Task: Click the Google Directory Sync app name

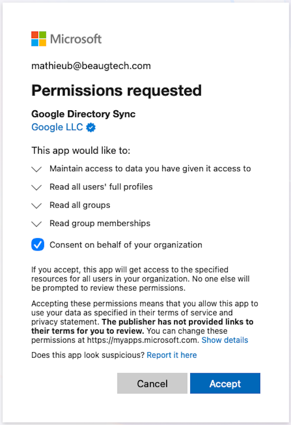Action: [x=83, y=114]
